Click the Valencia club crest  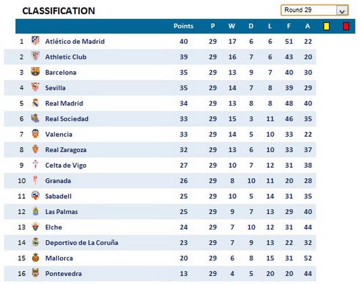click(35, 134)
